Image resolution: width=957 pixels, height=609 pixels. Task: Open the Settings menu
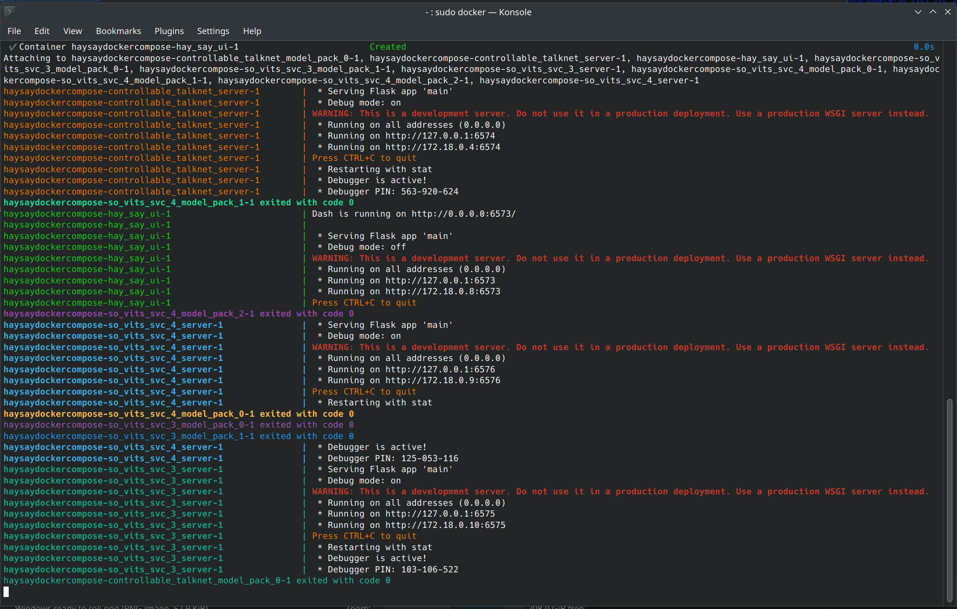213,31
